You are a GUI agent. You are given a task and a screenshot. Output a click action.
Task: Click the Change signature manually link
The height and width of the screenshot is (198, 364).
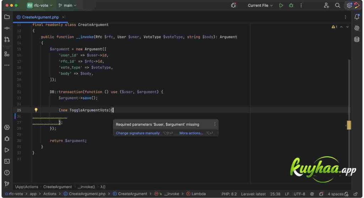(138, 133)
